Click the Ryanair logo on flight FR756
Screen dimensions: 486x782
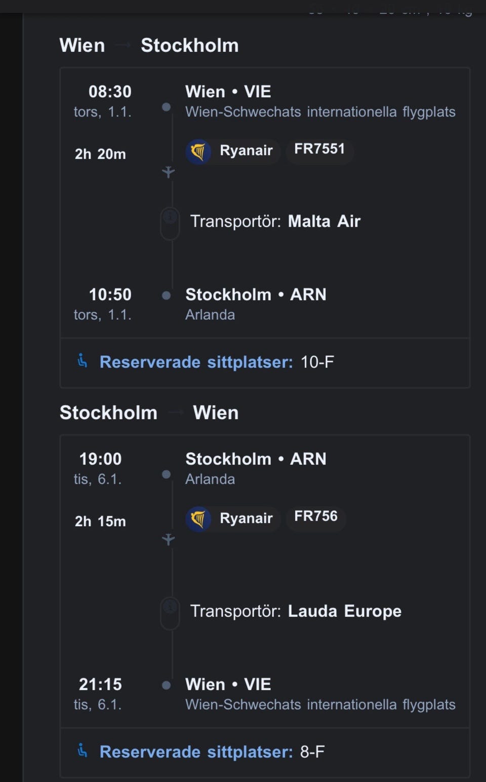198,519
